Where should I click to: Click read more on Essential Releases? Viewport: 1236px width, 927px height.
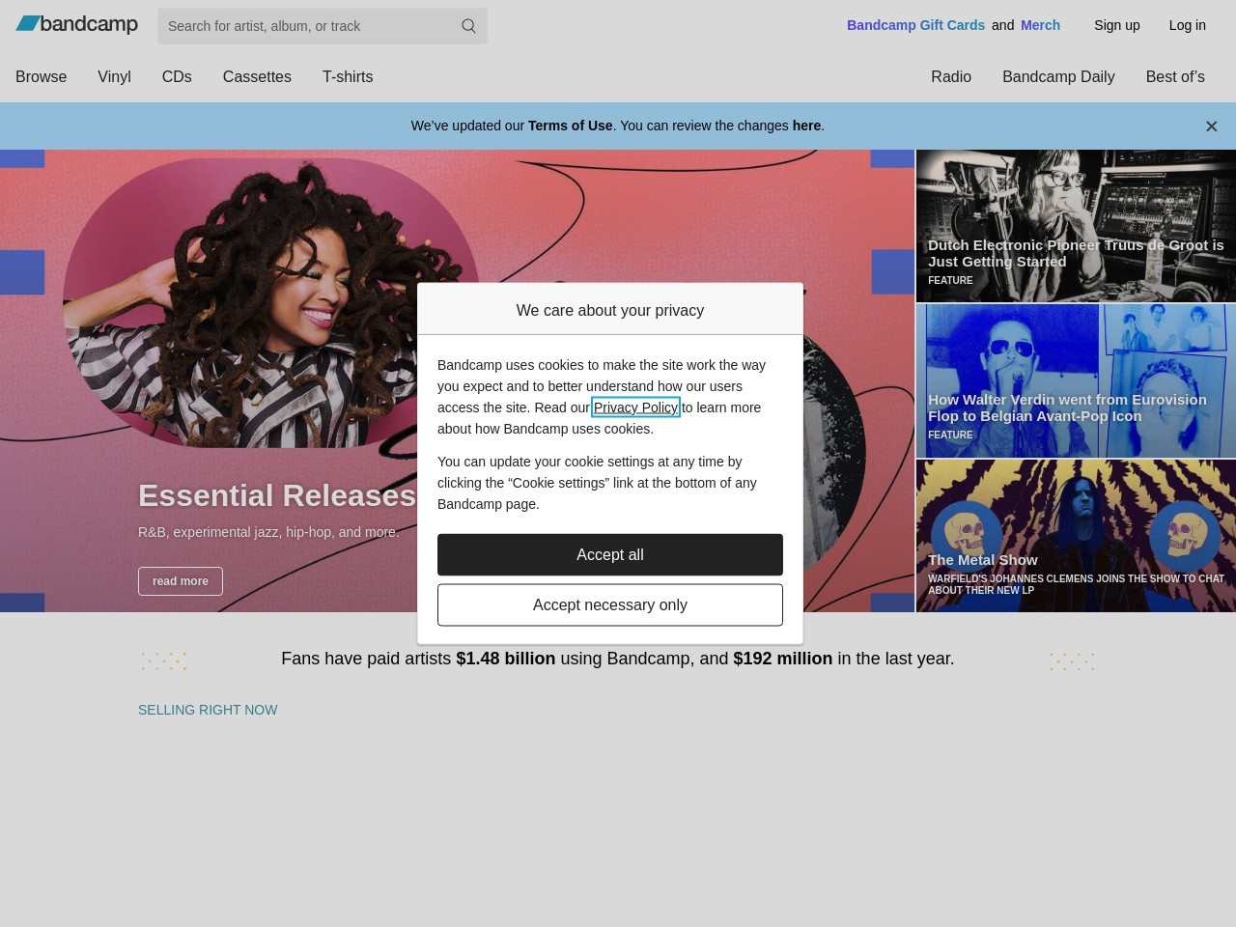181,581
